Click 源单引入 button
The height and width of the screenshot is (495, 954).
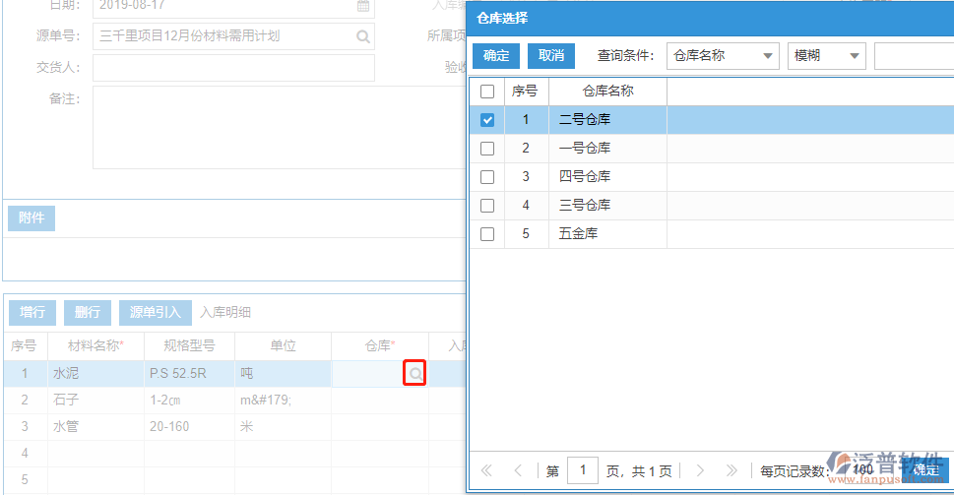point(156,313)
